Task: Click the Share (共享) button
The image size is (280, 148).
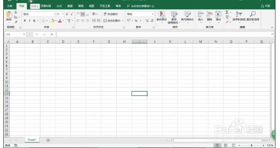Action: tap(266, 6)
